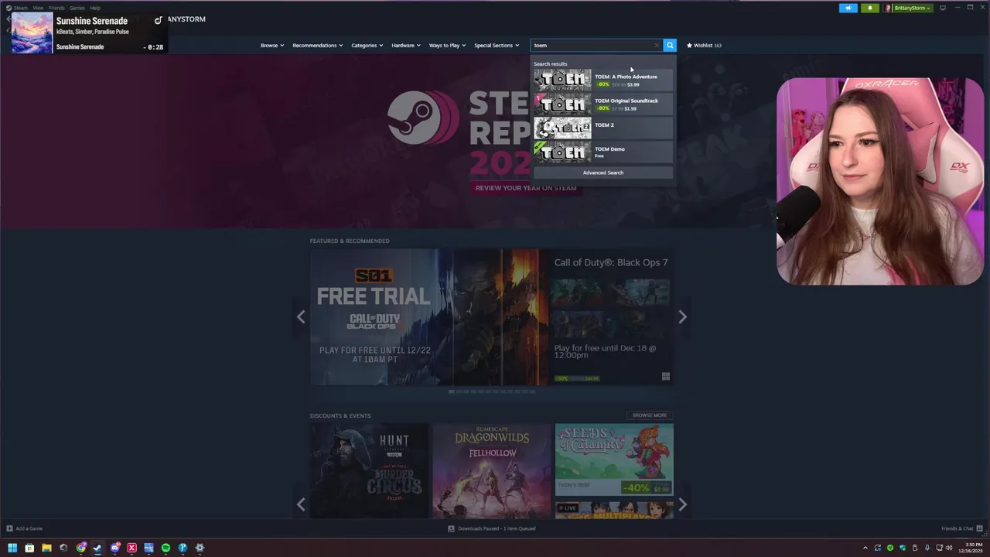Select TOEM Original Soundtrack result
Image resolution: width=990 pixels, height=557 pixels.
click(603, 104)
